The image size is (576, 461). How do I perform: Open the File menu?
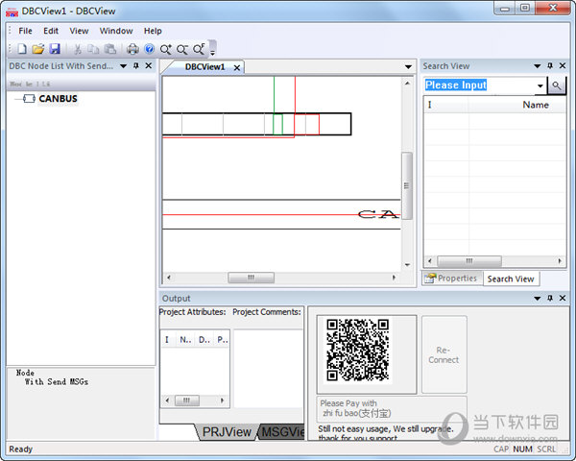pyautogui.click(x=25, y=31)
